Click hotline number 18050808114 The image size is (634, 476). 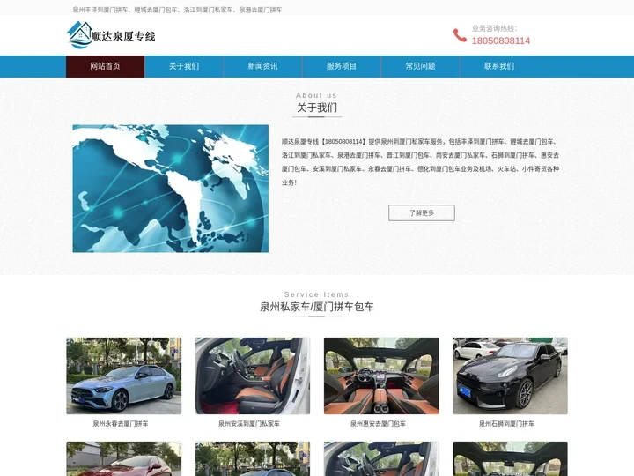[x=500, y=41]
